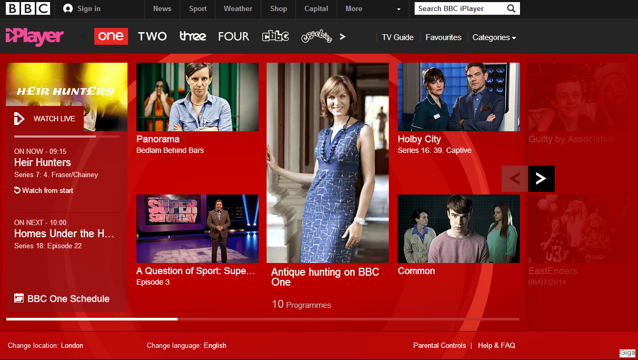Viewport: 638px width, 360px height.
Task: Click the search magnifier icon
Action: click(x=511, y=8)
